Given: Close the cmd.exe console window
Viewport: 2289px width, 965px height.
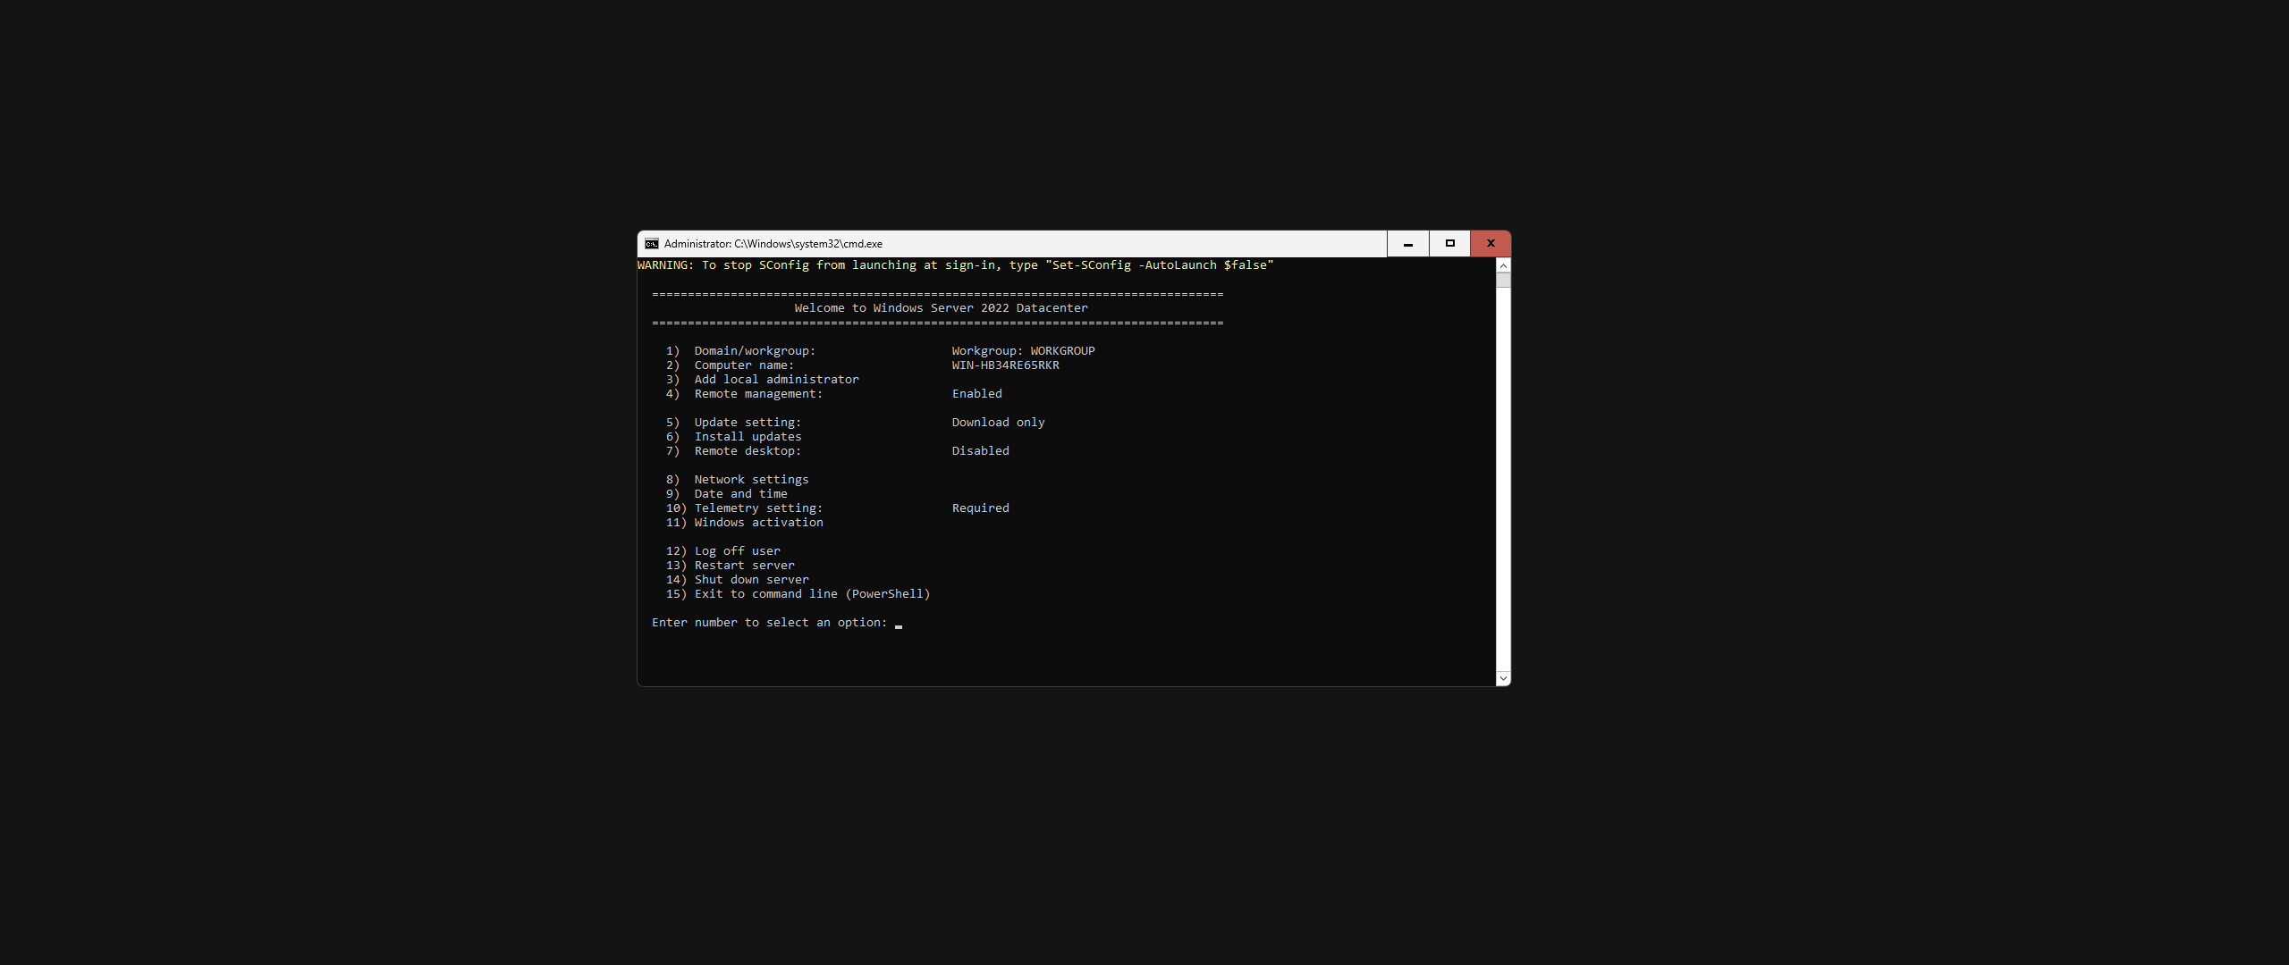Looking at the screenshot, I should (1490, 244).
